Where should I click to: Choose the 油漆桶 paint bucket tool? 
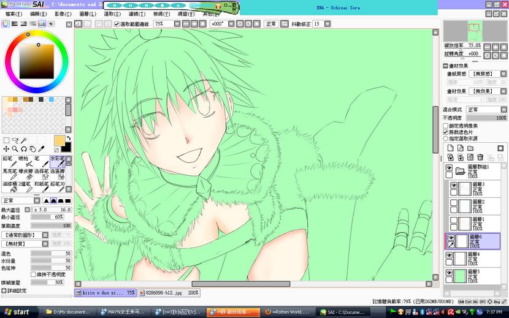[x=9, y=187]
